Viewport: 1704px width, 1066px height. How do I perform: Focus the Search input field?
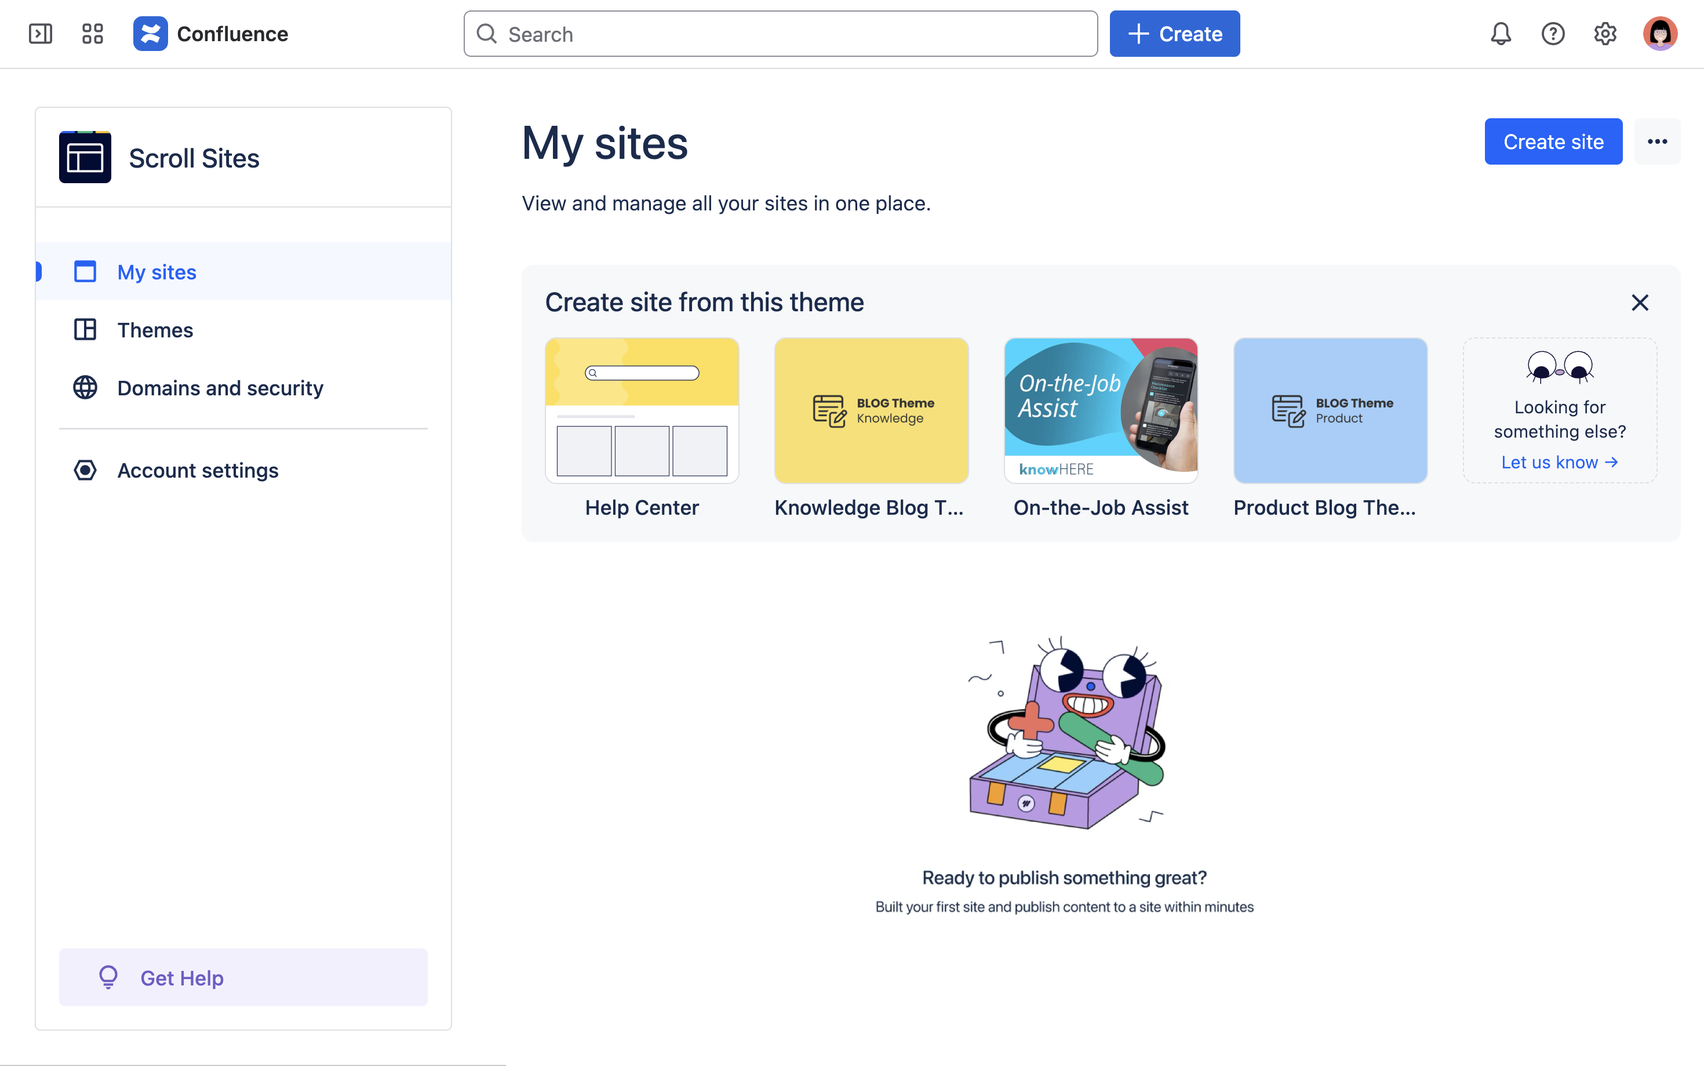781,34
